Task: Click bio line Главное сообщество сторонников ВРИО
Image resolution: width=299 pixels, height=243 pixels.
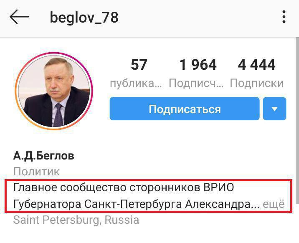Action: tap(124, 187)
